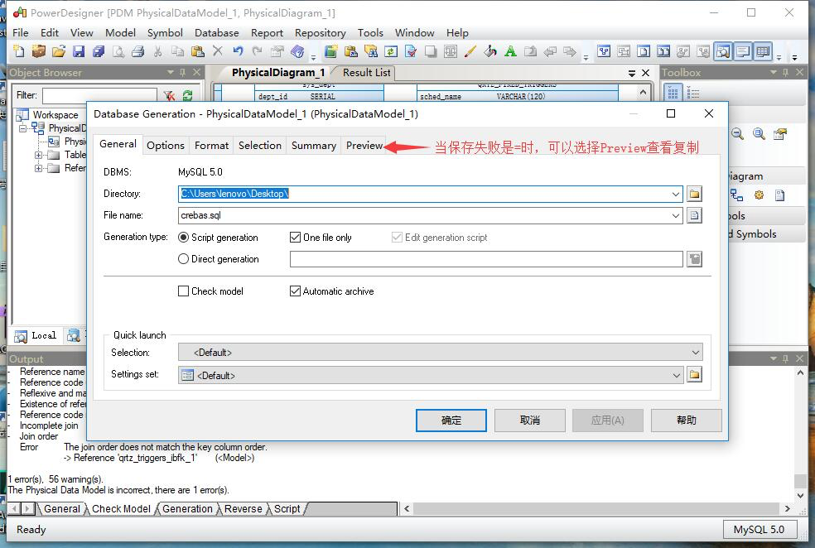
Task: Select the Script generation radio button
Action: point(184,238)
